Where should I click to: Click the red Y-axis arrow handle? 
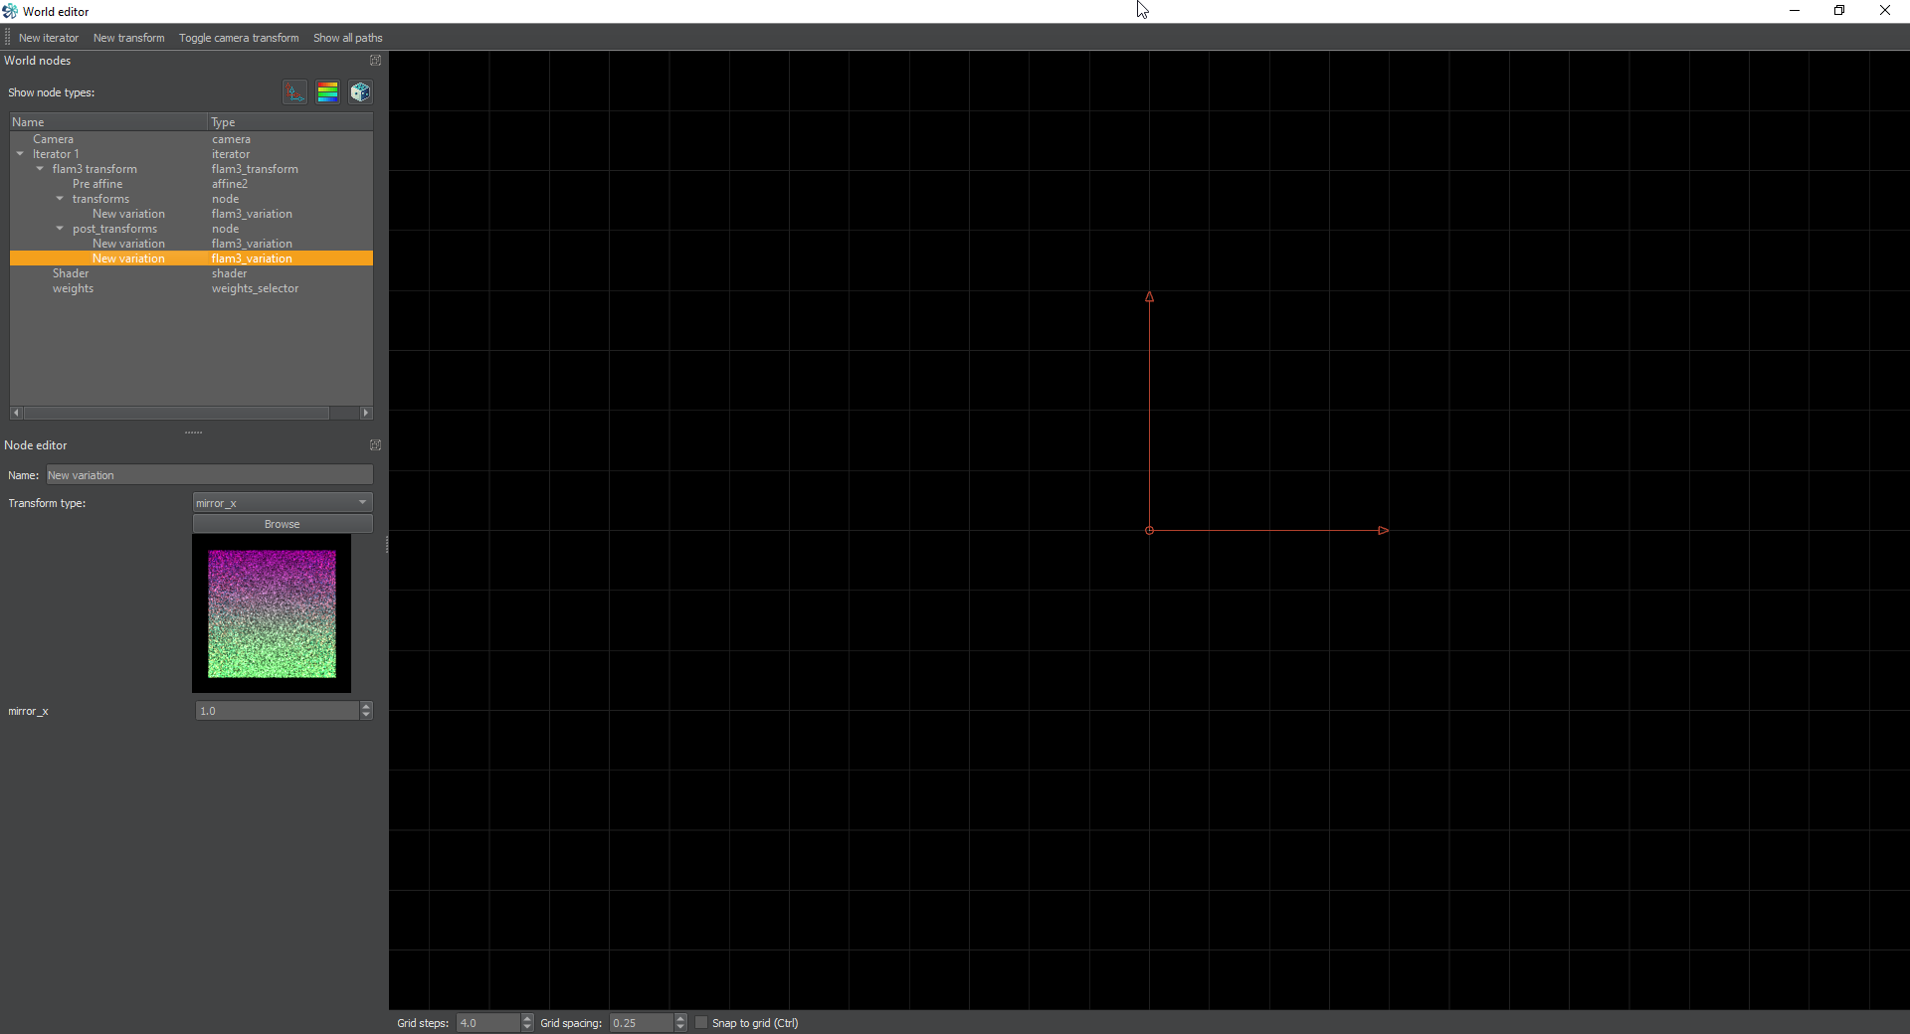click(1149, 296)
